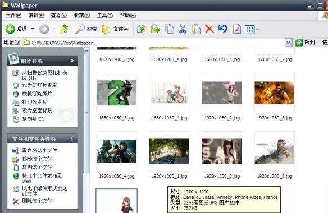Click the printer icon beside Print pictures

16,103
